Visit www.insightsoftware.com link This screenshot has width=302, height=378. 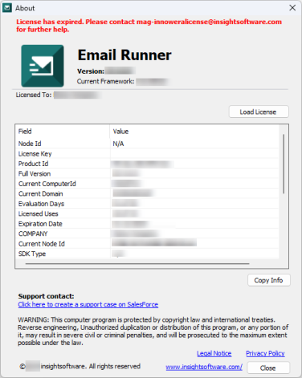tap(204, 367)
